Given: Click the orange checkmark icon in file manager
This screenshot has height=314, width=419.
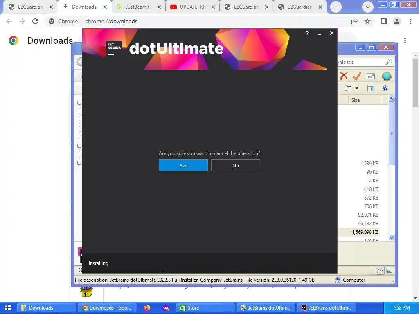Looking at the screenshot, I should 357,76.
